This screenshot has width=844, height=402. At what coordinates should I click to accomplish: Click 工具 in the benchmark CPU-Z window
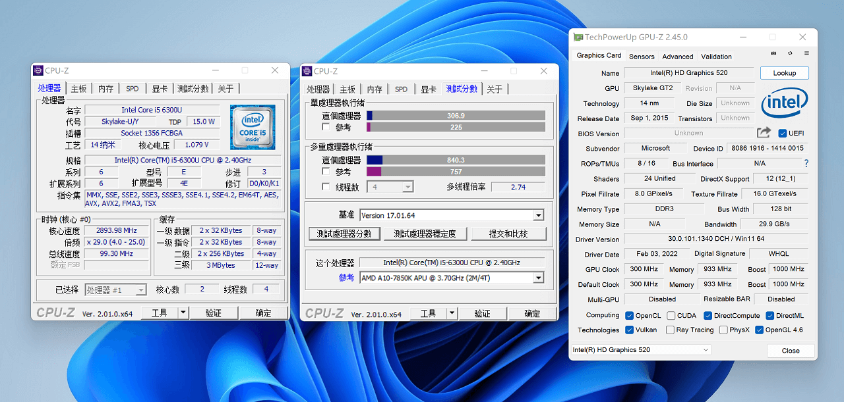(x=429, y=313)
